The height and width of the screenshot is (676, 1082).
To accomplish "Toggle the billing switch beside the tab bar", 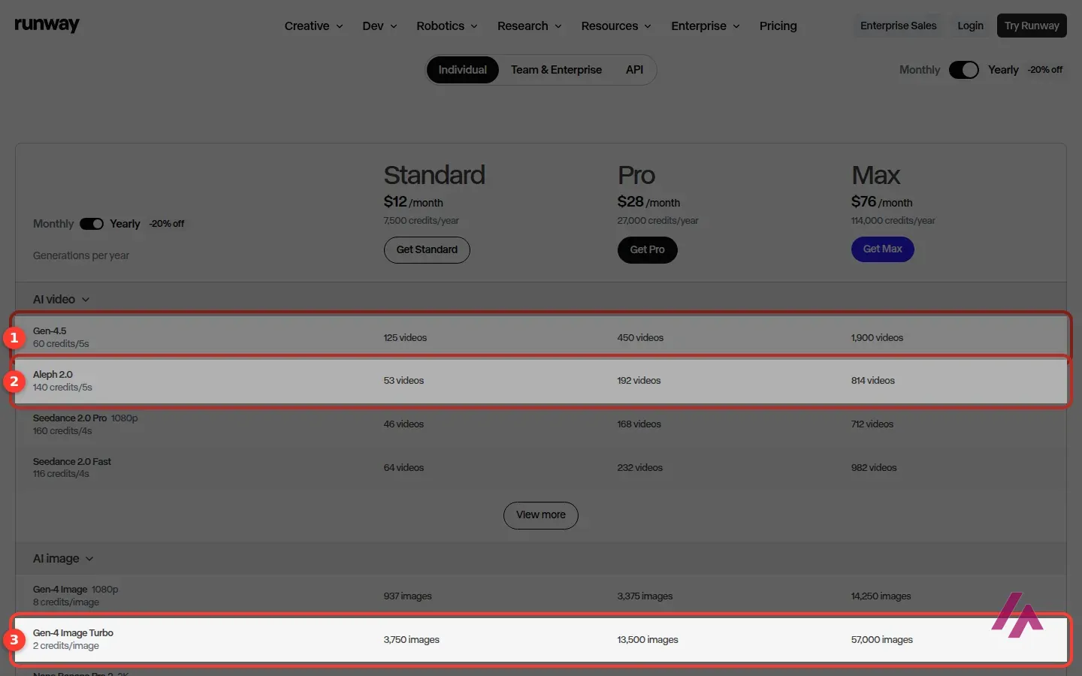I will point(964,70).
